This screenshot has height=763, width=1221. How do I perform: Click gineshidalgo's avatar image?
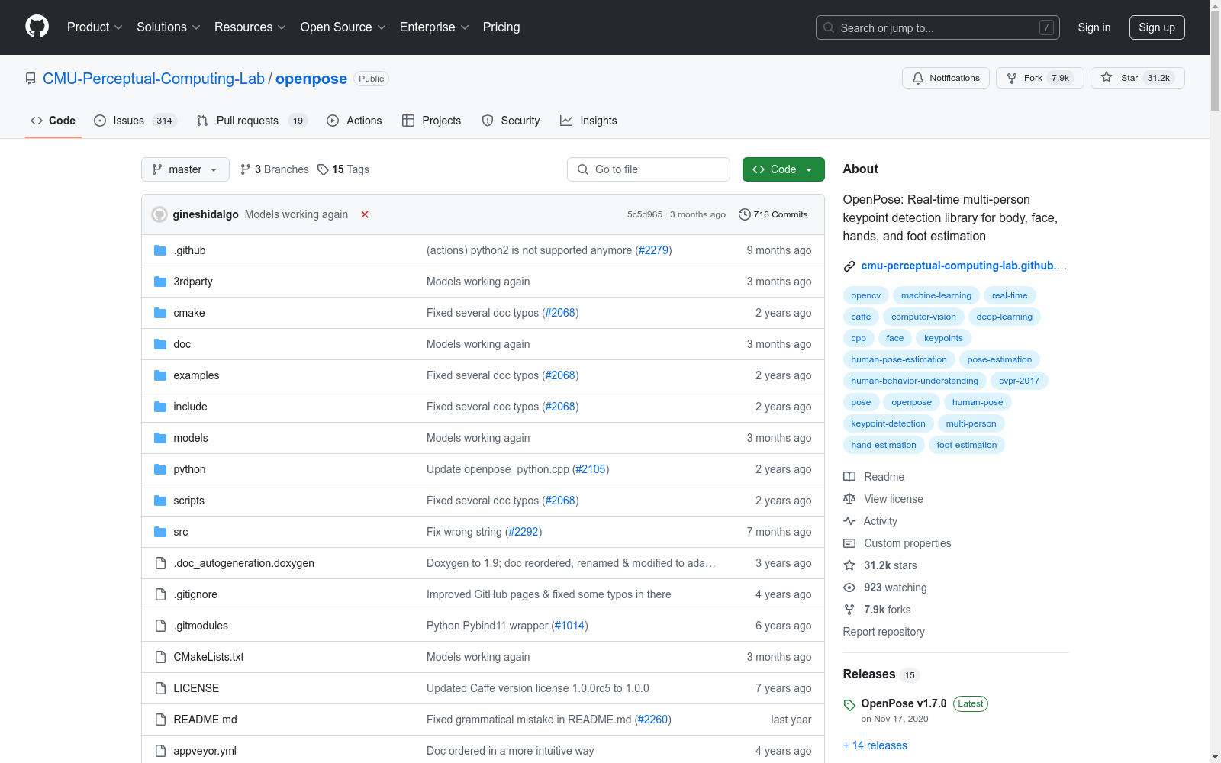159,214
